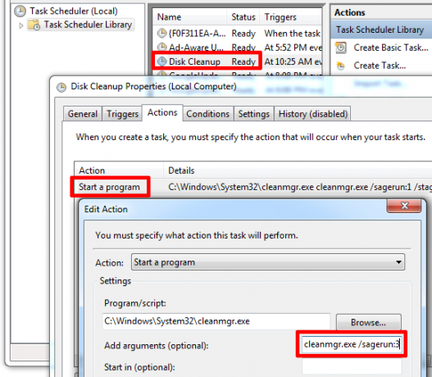Click the Task Scheduler Library folder icon

[x=34, y=25]
